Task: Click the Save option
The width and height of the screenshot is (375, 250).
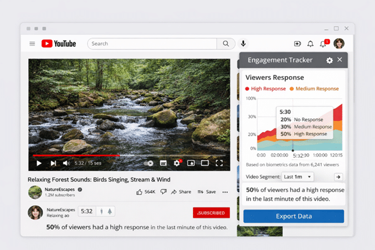Action: (207, 192)
